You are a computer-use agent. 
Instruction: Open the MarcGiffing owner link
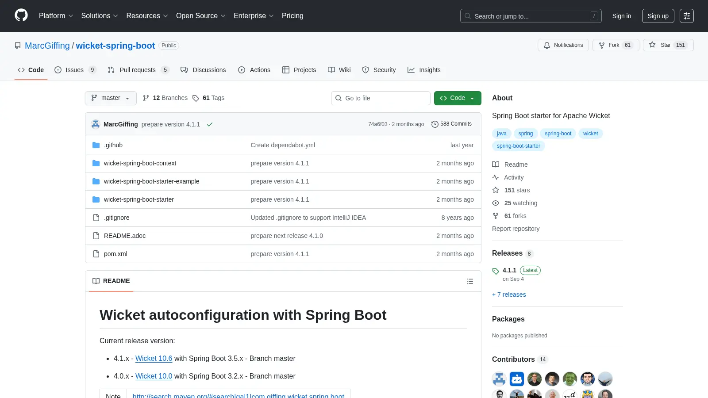[x=47, y=46]
